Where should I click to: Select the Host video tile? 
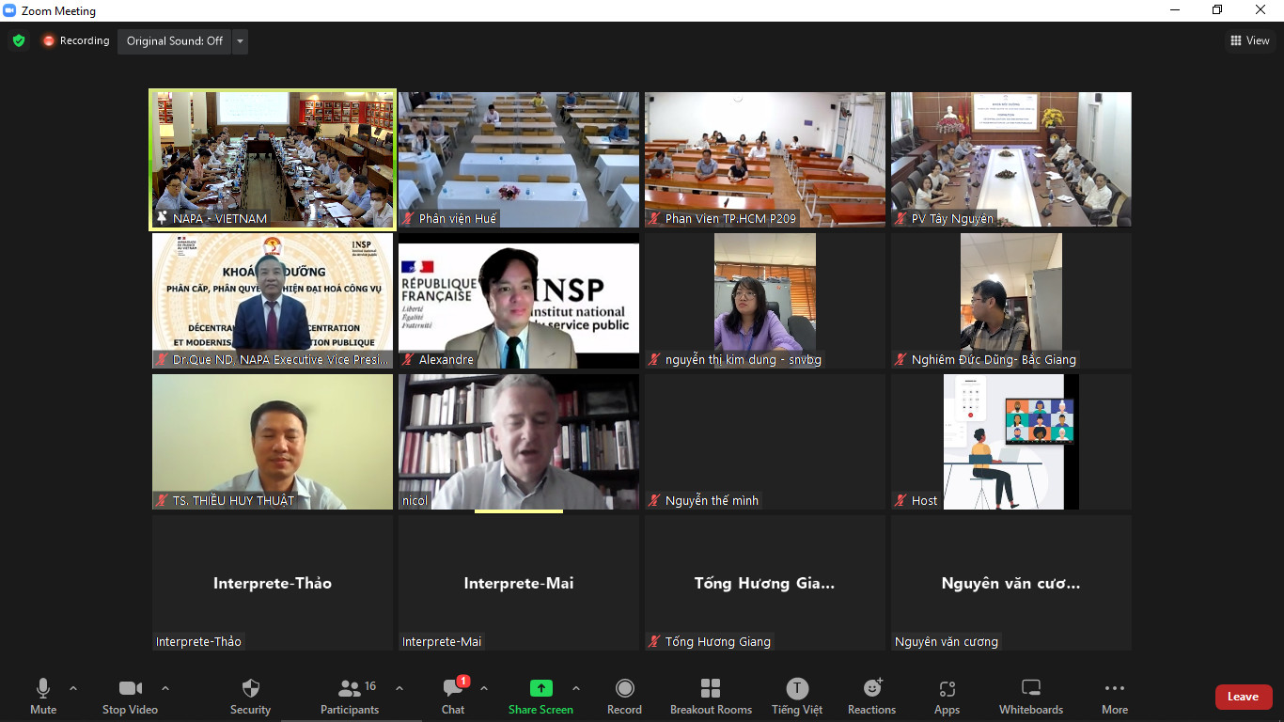pyautogui.click(x=1011, y=442)
